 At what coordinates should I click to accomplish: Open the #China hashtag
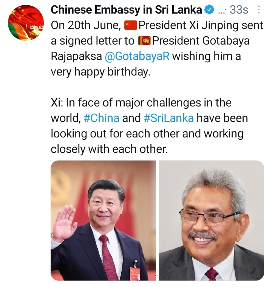point(102,118)
